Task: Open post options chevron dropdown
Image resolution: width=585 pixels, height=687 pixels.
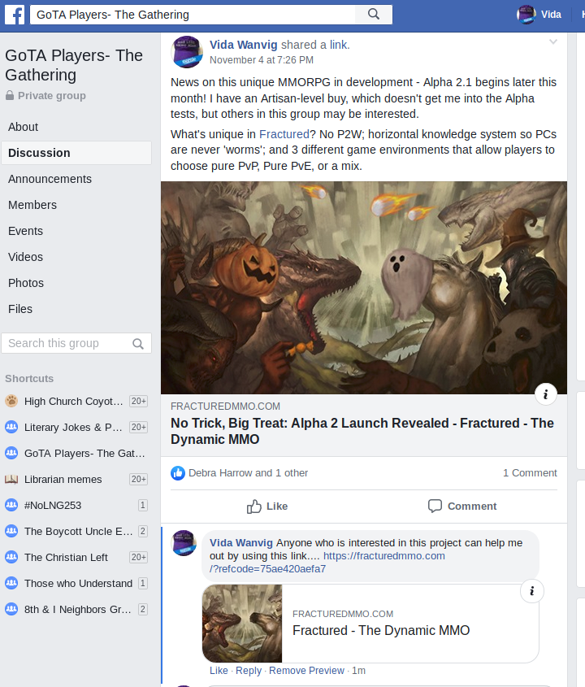Action: (x=553, y=42)
